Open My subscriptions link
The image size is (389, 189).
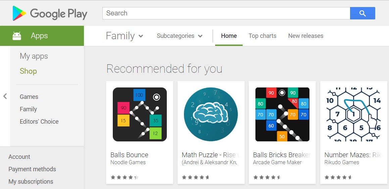pos(31,182)
